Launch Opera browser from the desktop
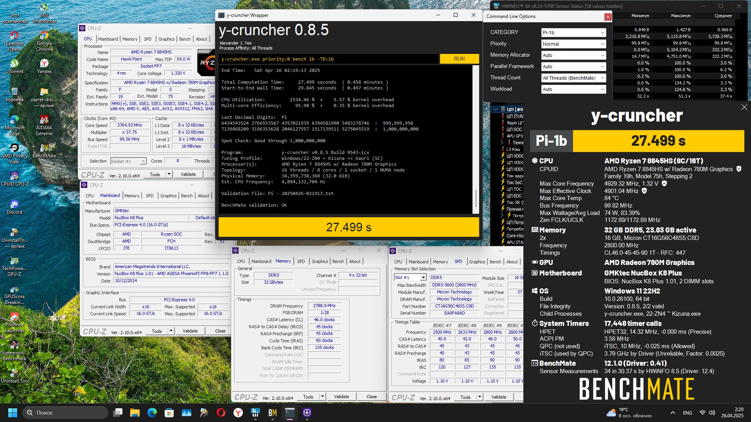 14,41
